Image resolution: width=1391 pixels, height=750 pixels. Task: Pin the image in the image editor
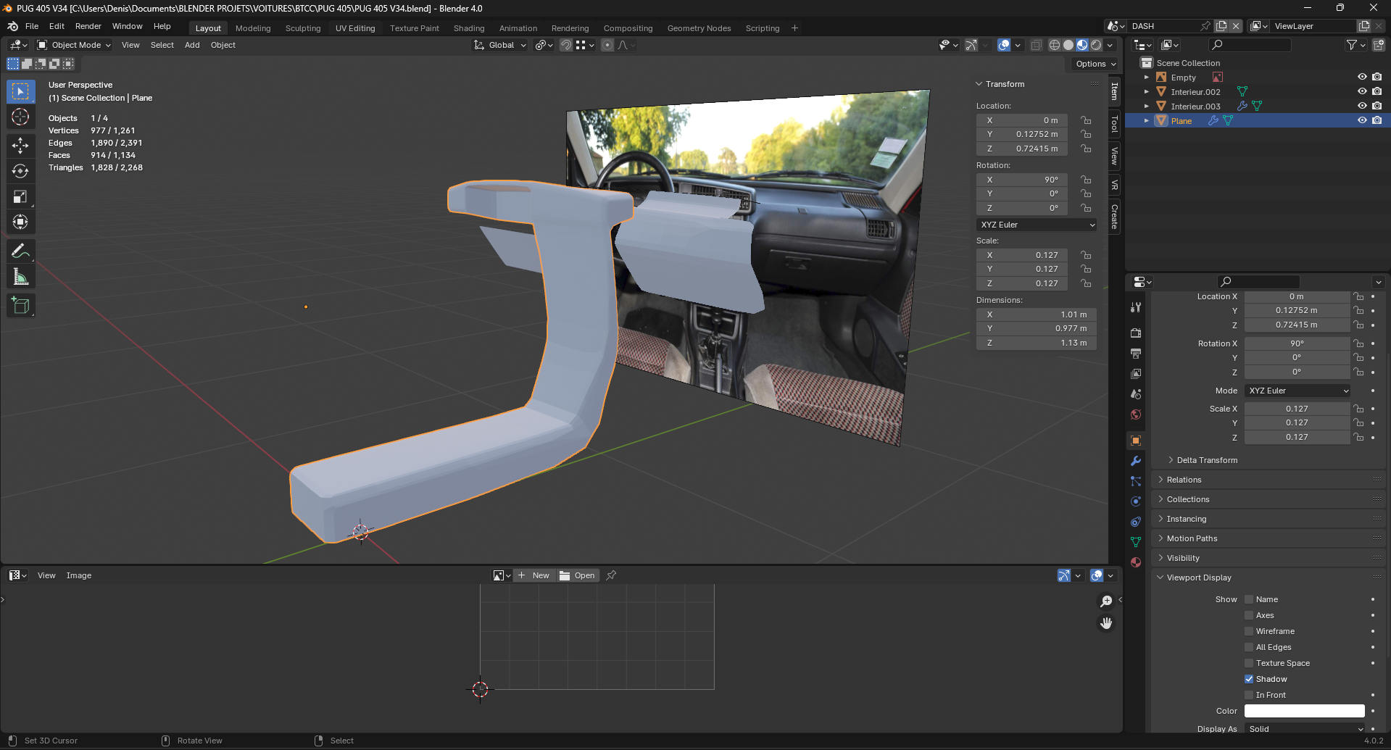click(611, 575)
